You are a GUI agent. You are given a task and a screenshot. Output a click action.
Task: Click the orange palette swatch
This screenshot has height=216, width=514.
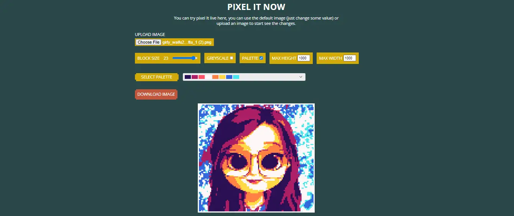(x=215, y=77)
